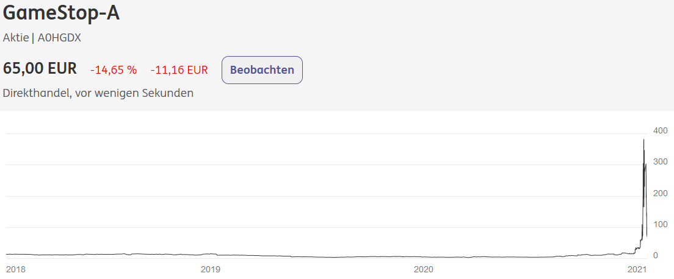Select the 2020 label on time axis
Image resolution: width=674 pixels, height=279 pixels.
tap(423, 269)
